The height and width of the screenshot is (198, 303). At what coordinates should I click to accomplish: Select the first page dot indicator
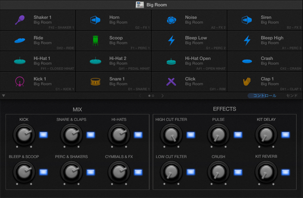pyautogui.click(x=149, y=96)
